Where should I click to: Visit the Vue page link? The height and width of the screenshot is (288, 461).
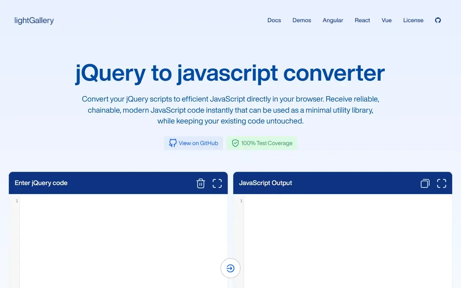tap(386, 20)
